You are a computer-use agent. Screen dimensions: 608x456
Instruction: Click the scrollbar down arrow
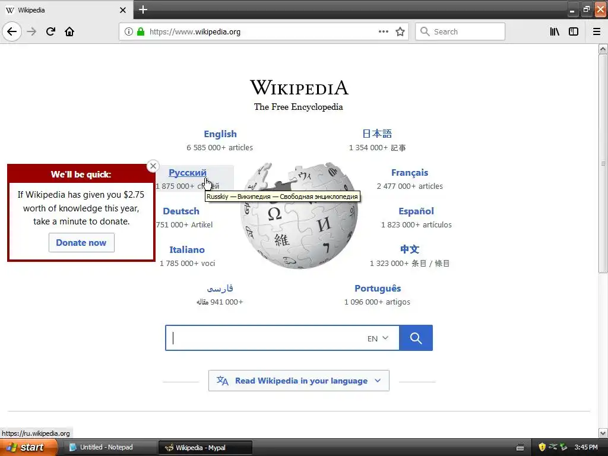click(603, 433)
